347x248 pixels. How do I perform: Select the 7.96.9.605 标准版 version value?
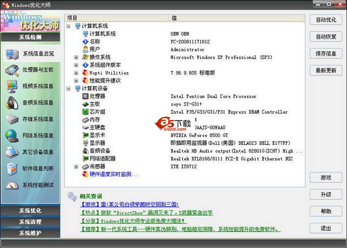pos(193,73)
